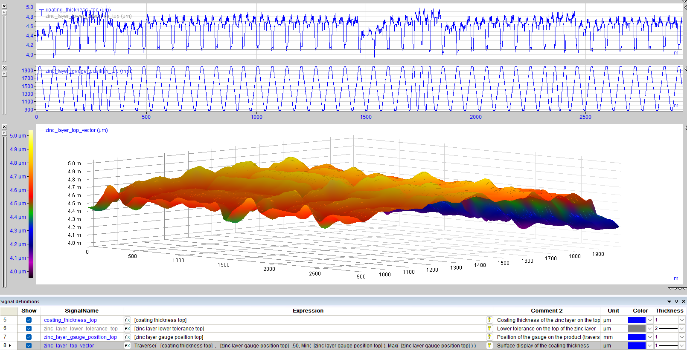Open color dropdown for zinc_layer_top_vector
The width and height of the screenshot is (687, 350).
[x=650, y=346]
